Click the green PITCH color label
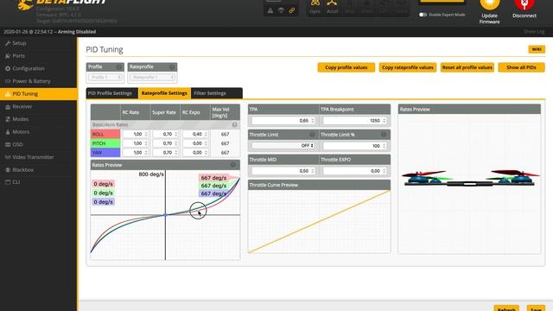This screenshot has height=311, width=553. [x=105, y=143]
